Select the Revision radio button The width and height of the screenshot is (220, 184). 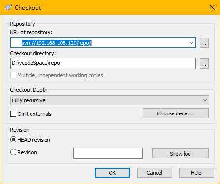tap(13, 152)
